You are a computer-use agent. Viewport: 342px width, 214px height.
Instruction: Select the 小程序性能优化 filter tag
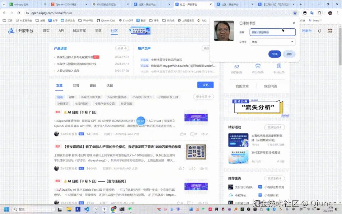tap(116, 97)
